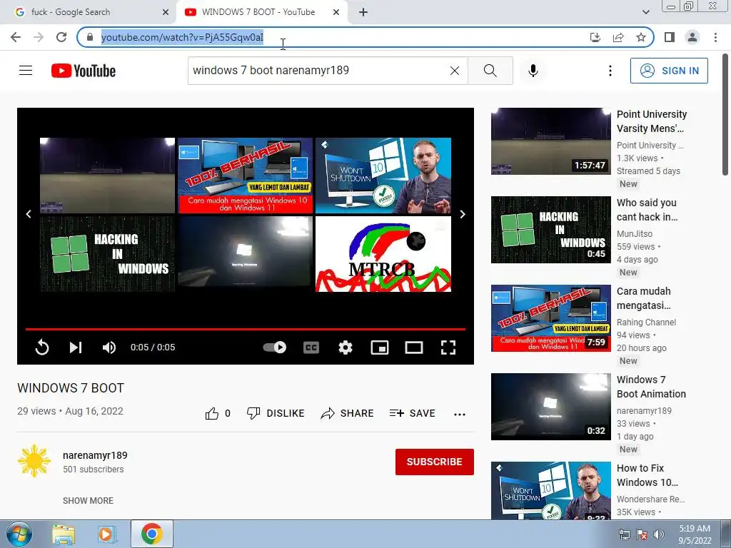Open Windows Media Player from taskbar
The height and width of the screenshot is (548, 731).
click(107, 534)
